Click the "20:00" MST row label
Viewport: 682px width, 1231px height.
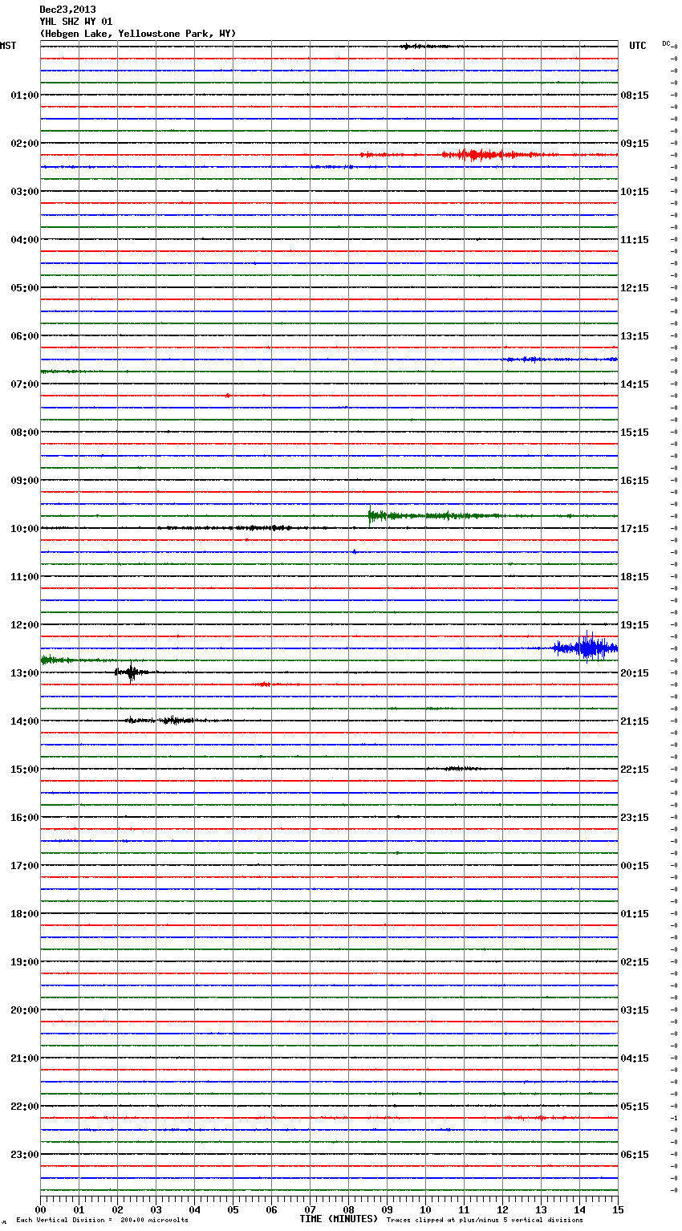pyautogui.click(x=25, y=1010)
